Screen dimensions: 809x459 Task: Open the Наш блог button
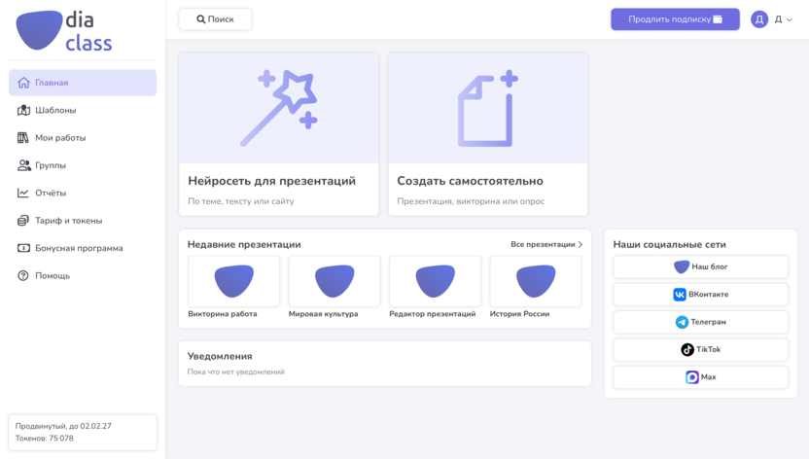(x=701, y=266)
